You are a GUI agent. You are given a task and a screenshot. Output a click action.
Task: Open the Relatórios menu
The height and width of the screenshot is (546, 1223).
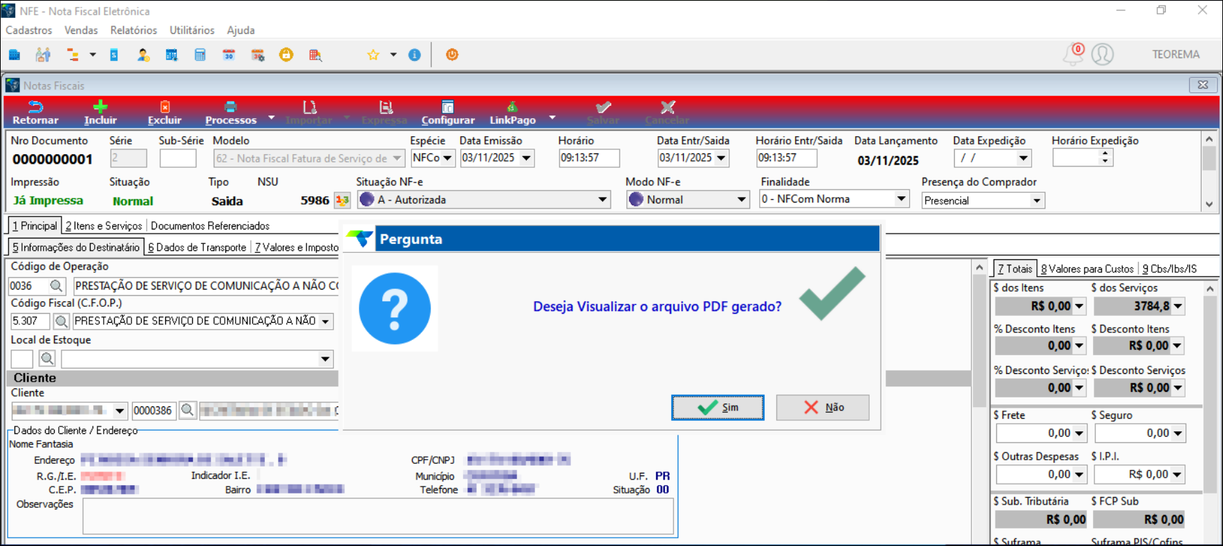(x=133, y=30)
